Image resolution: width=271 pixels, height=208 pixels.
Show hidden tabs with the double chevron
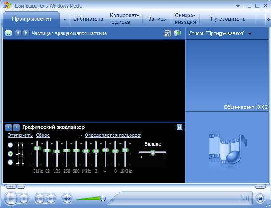(x=268, y=19)
